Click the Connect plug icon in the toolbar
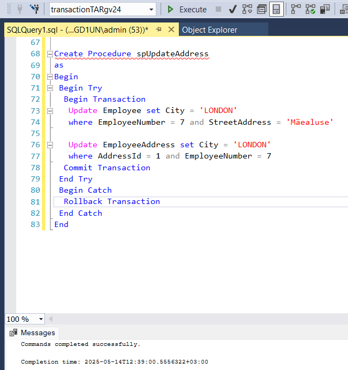348x370 pixels. coord(20,9)
